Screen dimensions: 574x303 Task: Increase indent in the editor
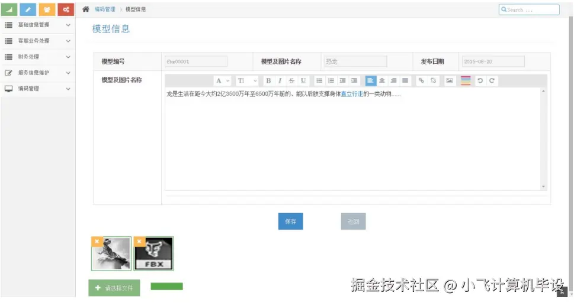point(354,81)
